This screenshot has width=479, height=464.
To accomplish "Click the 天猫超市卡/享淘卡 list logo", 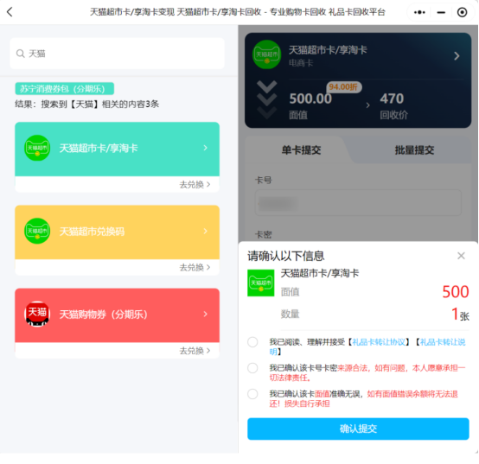I will 37,148.
